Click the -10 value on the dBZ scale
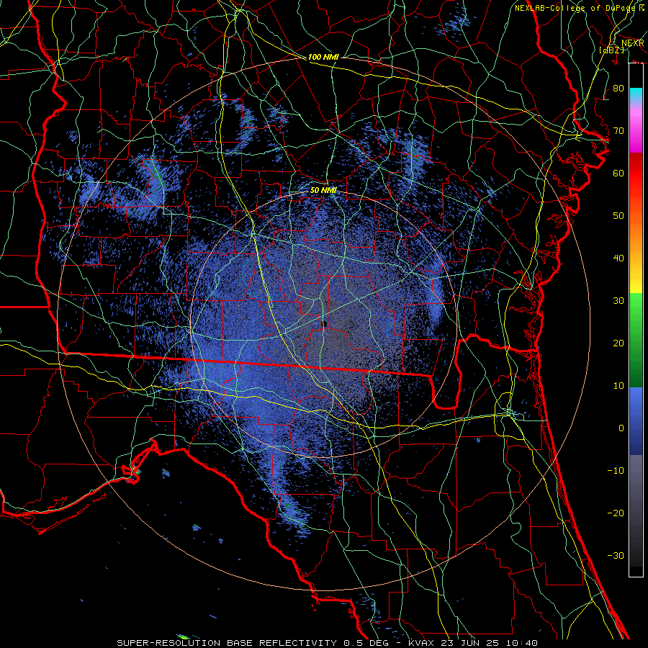This screenshot has width=648, height=648. pyautogui.click(x=616, y=471)
